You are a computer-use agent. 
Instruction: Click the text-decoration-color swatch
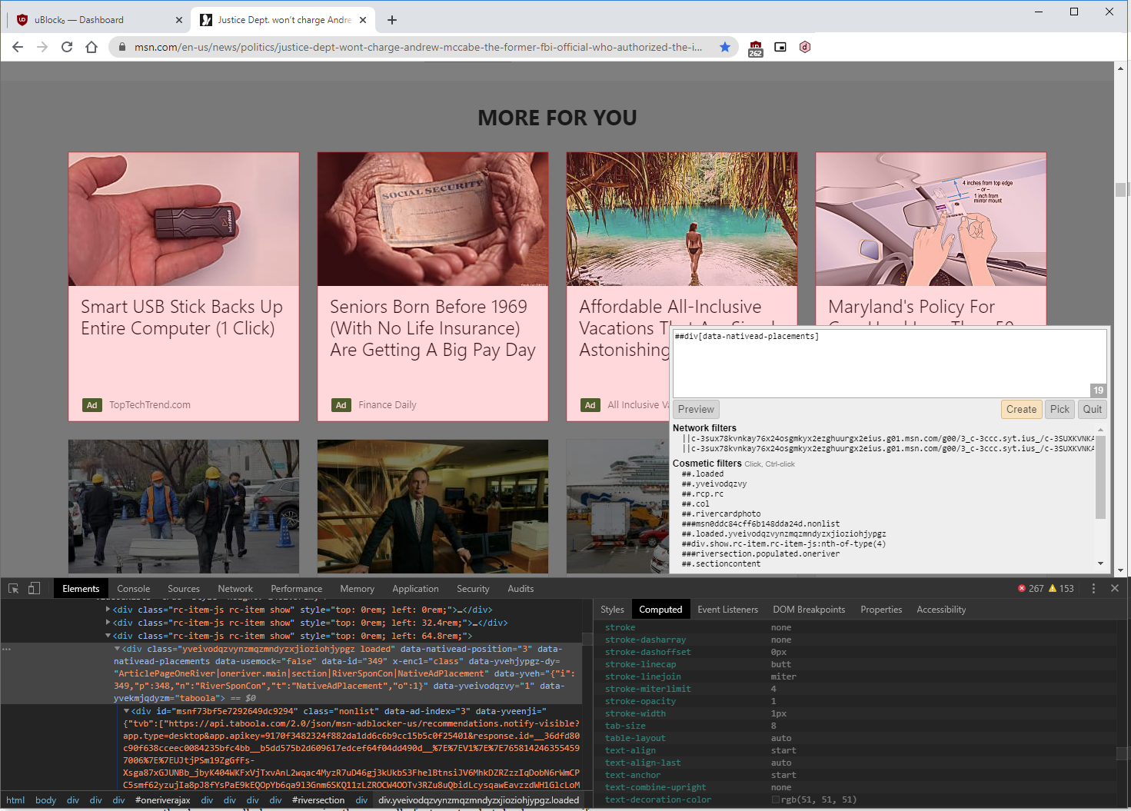(x=774, y=799)
